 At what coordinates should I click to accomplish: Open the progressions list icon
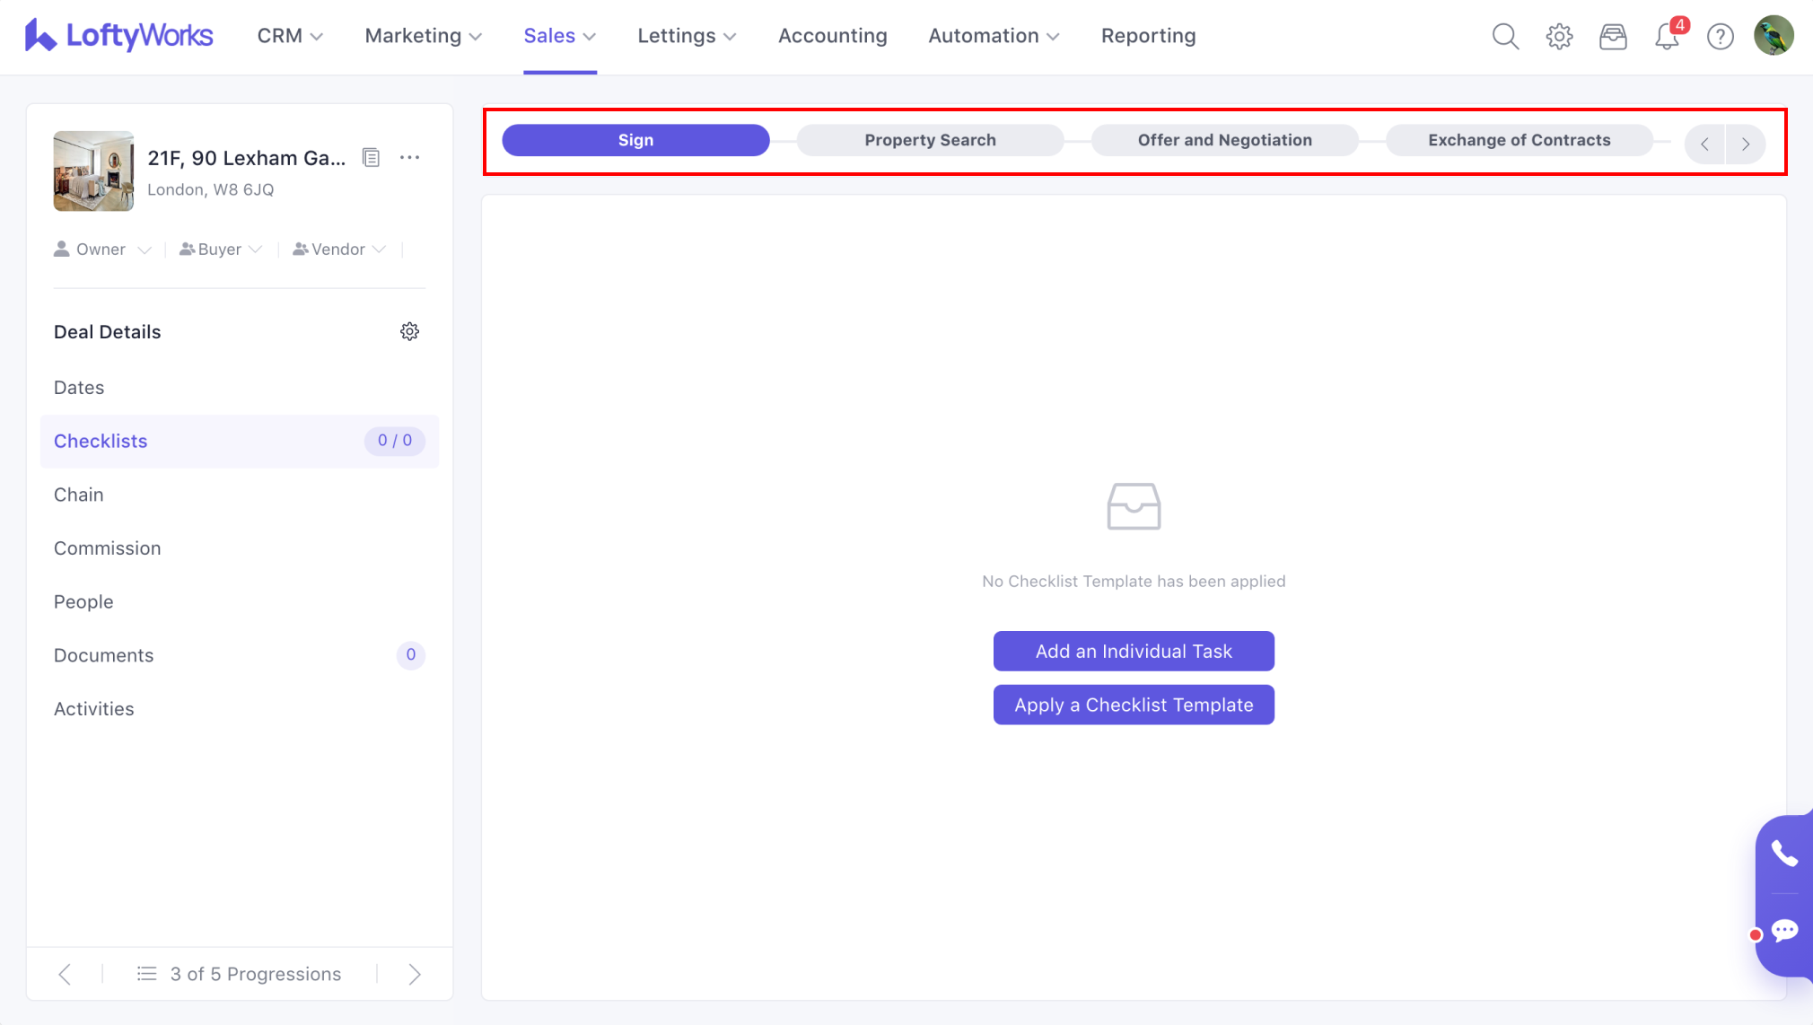click(147, 974)
